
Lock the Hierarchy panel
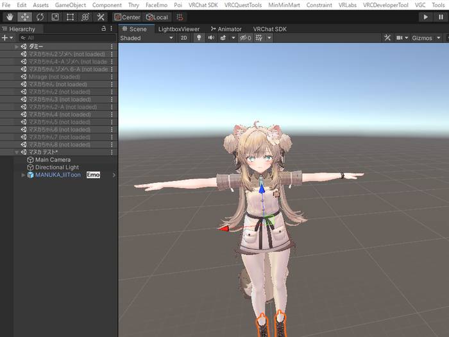[x=104, y=29]
